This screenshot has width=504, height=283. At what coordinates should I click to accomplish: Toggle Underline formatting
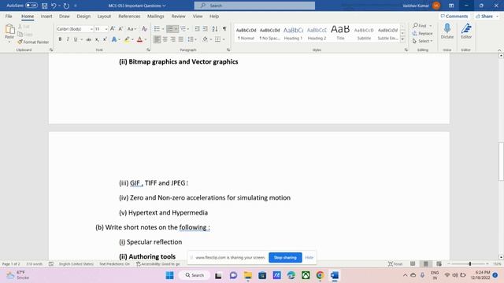[76, 39]
